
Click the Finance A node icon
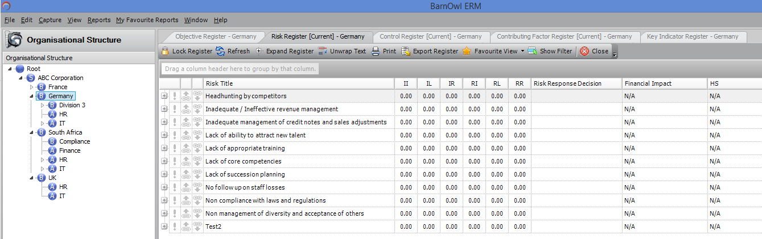click(x=52, y=150)
